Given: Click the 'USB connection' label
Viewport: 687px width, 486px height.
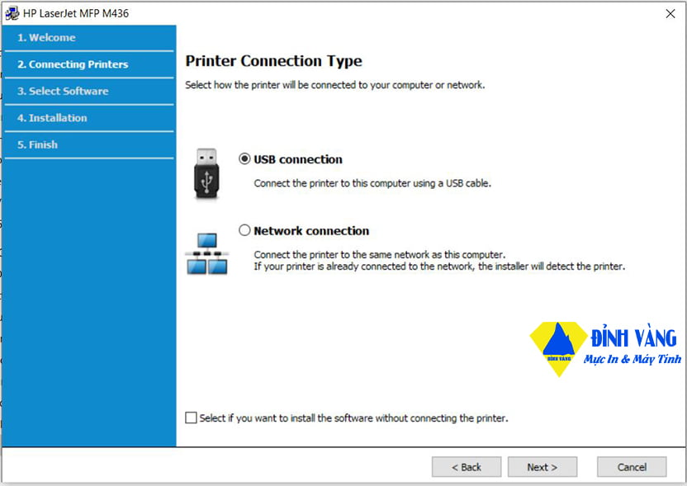Looking at the screenshot, I should coord(298,159).
